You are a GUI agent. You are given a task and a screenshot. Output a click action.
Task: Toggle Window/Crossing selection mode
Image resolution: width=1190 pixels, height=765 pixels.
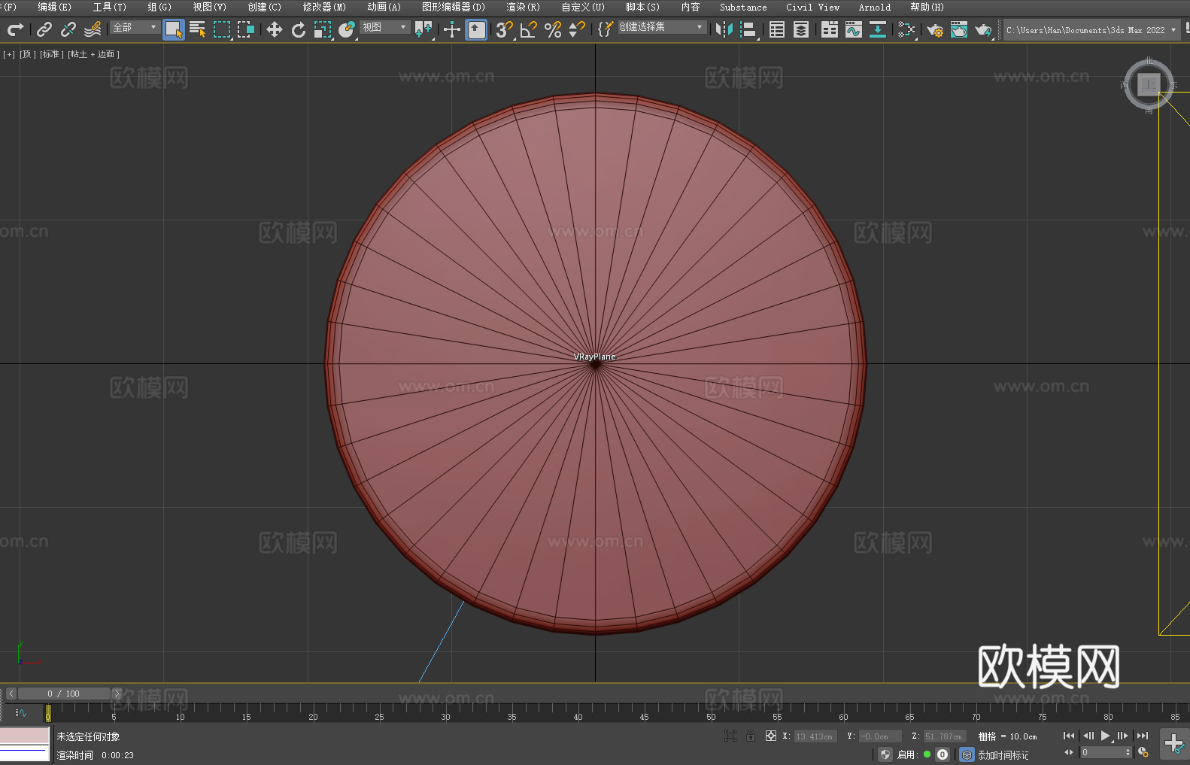246,29
